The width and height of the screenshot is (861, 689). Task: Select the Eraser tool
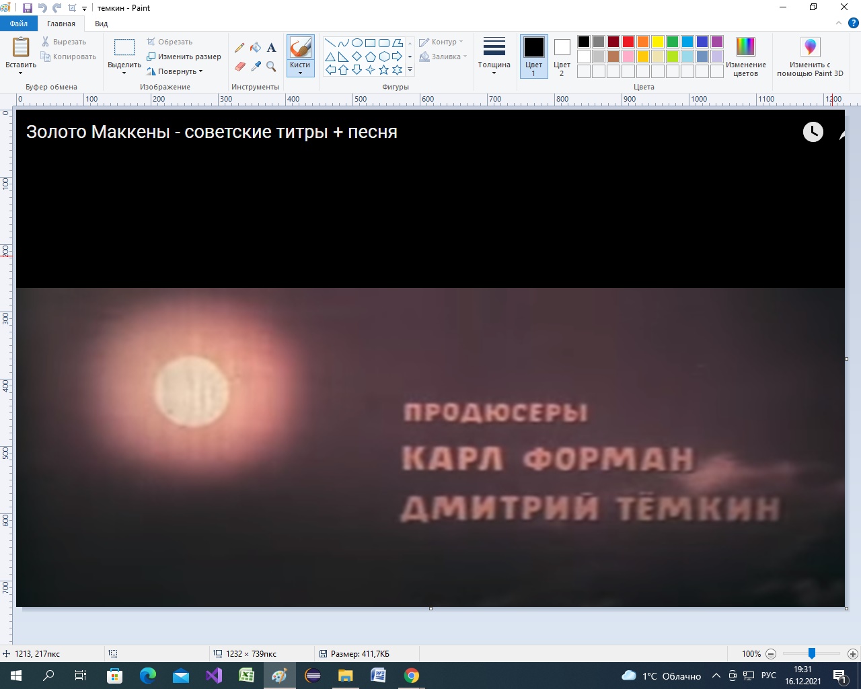239,67
